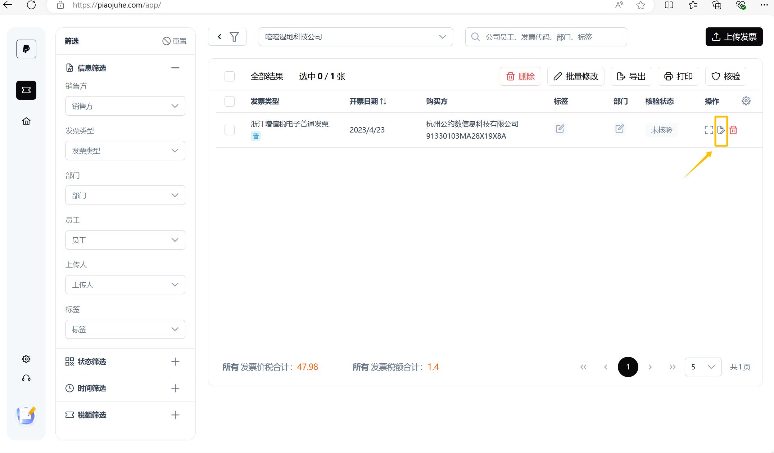
Task: Open the notepad assistant avatar icon
Action: pos(26,416)
